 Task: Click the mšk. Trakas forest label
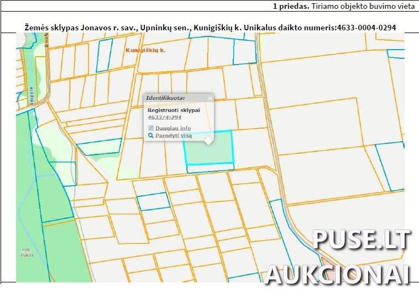point(27,253)
